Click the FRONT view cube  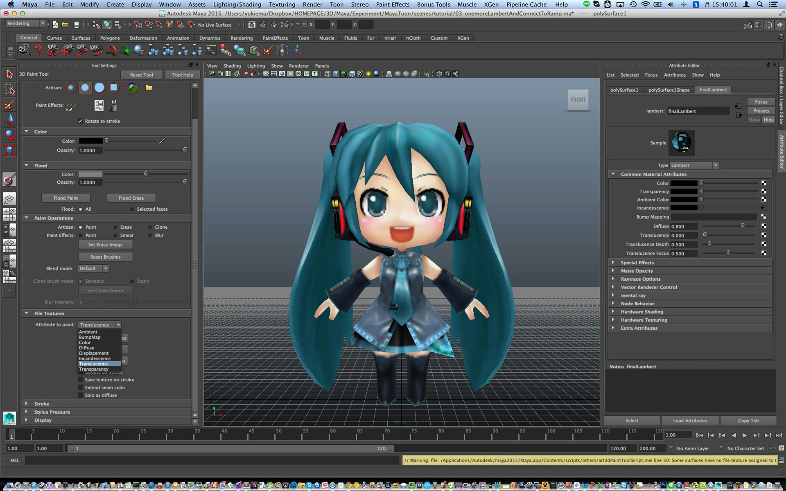point(578,100)
